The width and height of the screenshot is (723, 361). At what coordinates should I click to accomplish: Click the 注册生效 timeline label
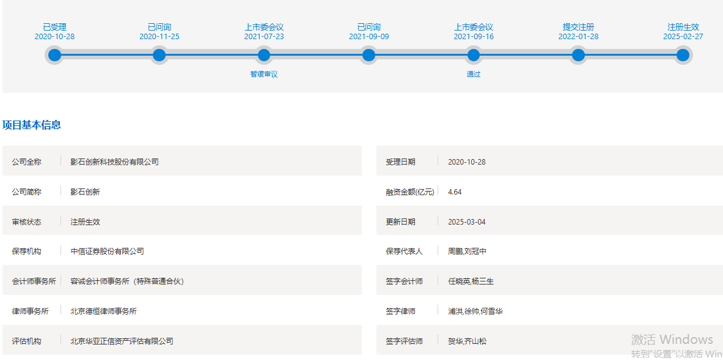point(683,28)
